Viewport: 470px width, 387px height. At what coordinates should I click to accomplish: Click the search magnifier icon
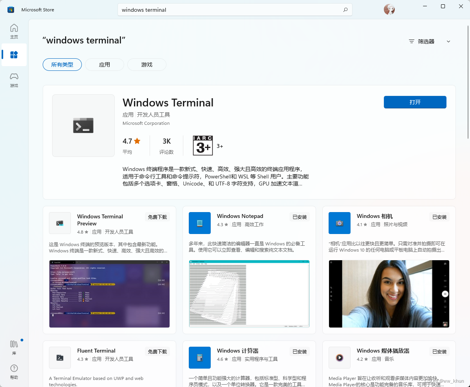click(x=345, y=10)
